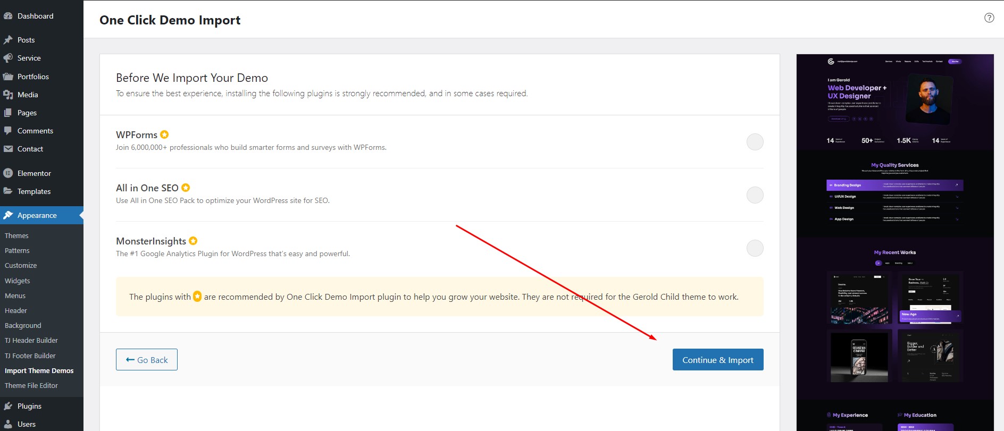Open the Customize submenu link
The width and height of the screenshot is (1004, 431).
[21, 265]
